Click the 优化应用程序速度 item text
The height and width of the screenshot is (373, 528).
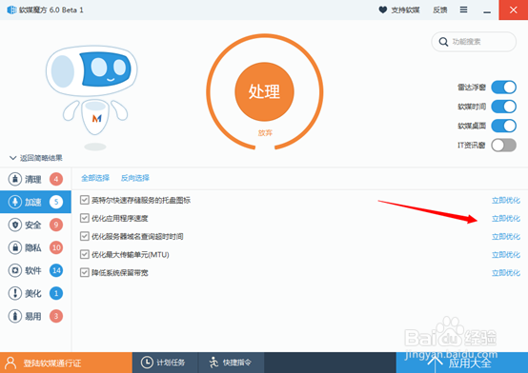pos(120,219)
